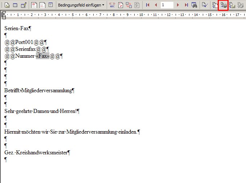Screen dimensions: 246x183
Task: Click the 'Serien-Fax' heading line
Action: (16, 28)
